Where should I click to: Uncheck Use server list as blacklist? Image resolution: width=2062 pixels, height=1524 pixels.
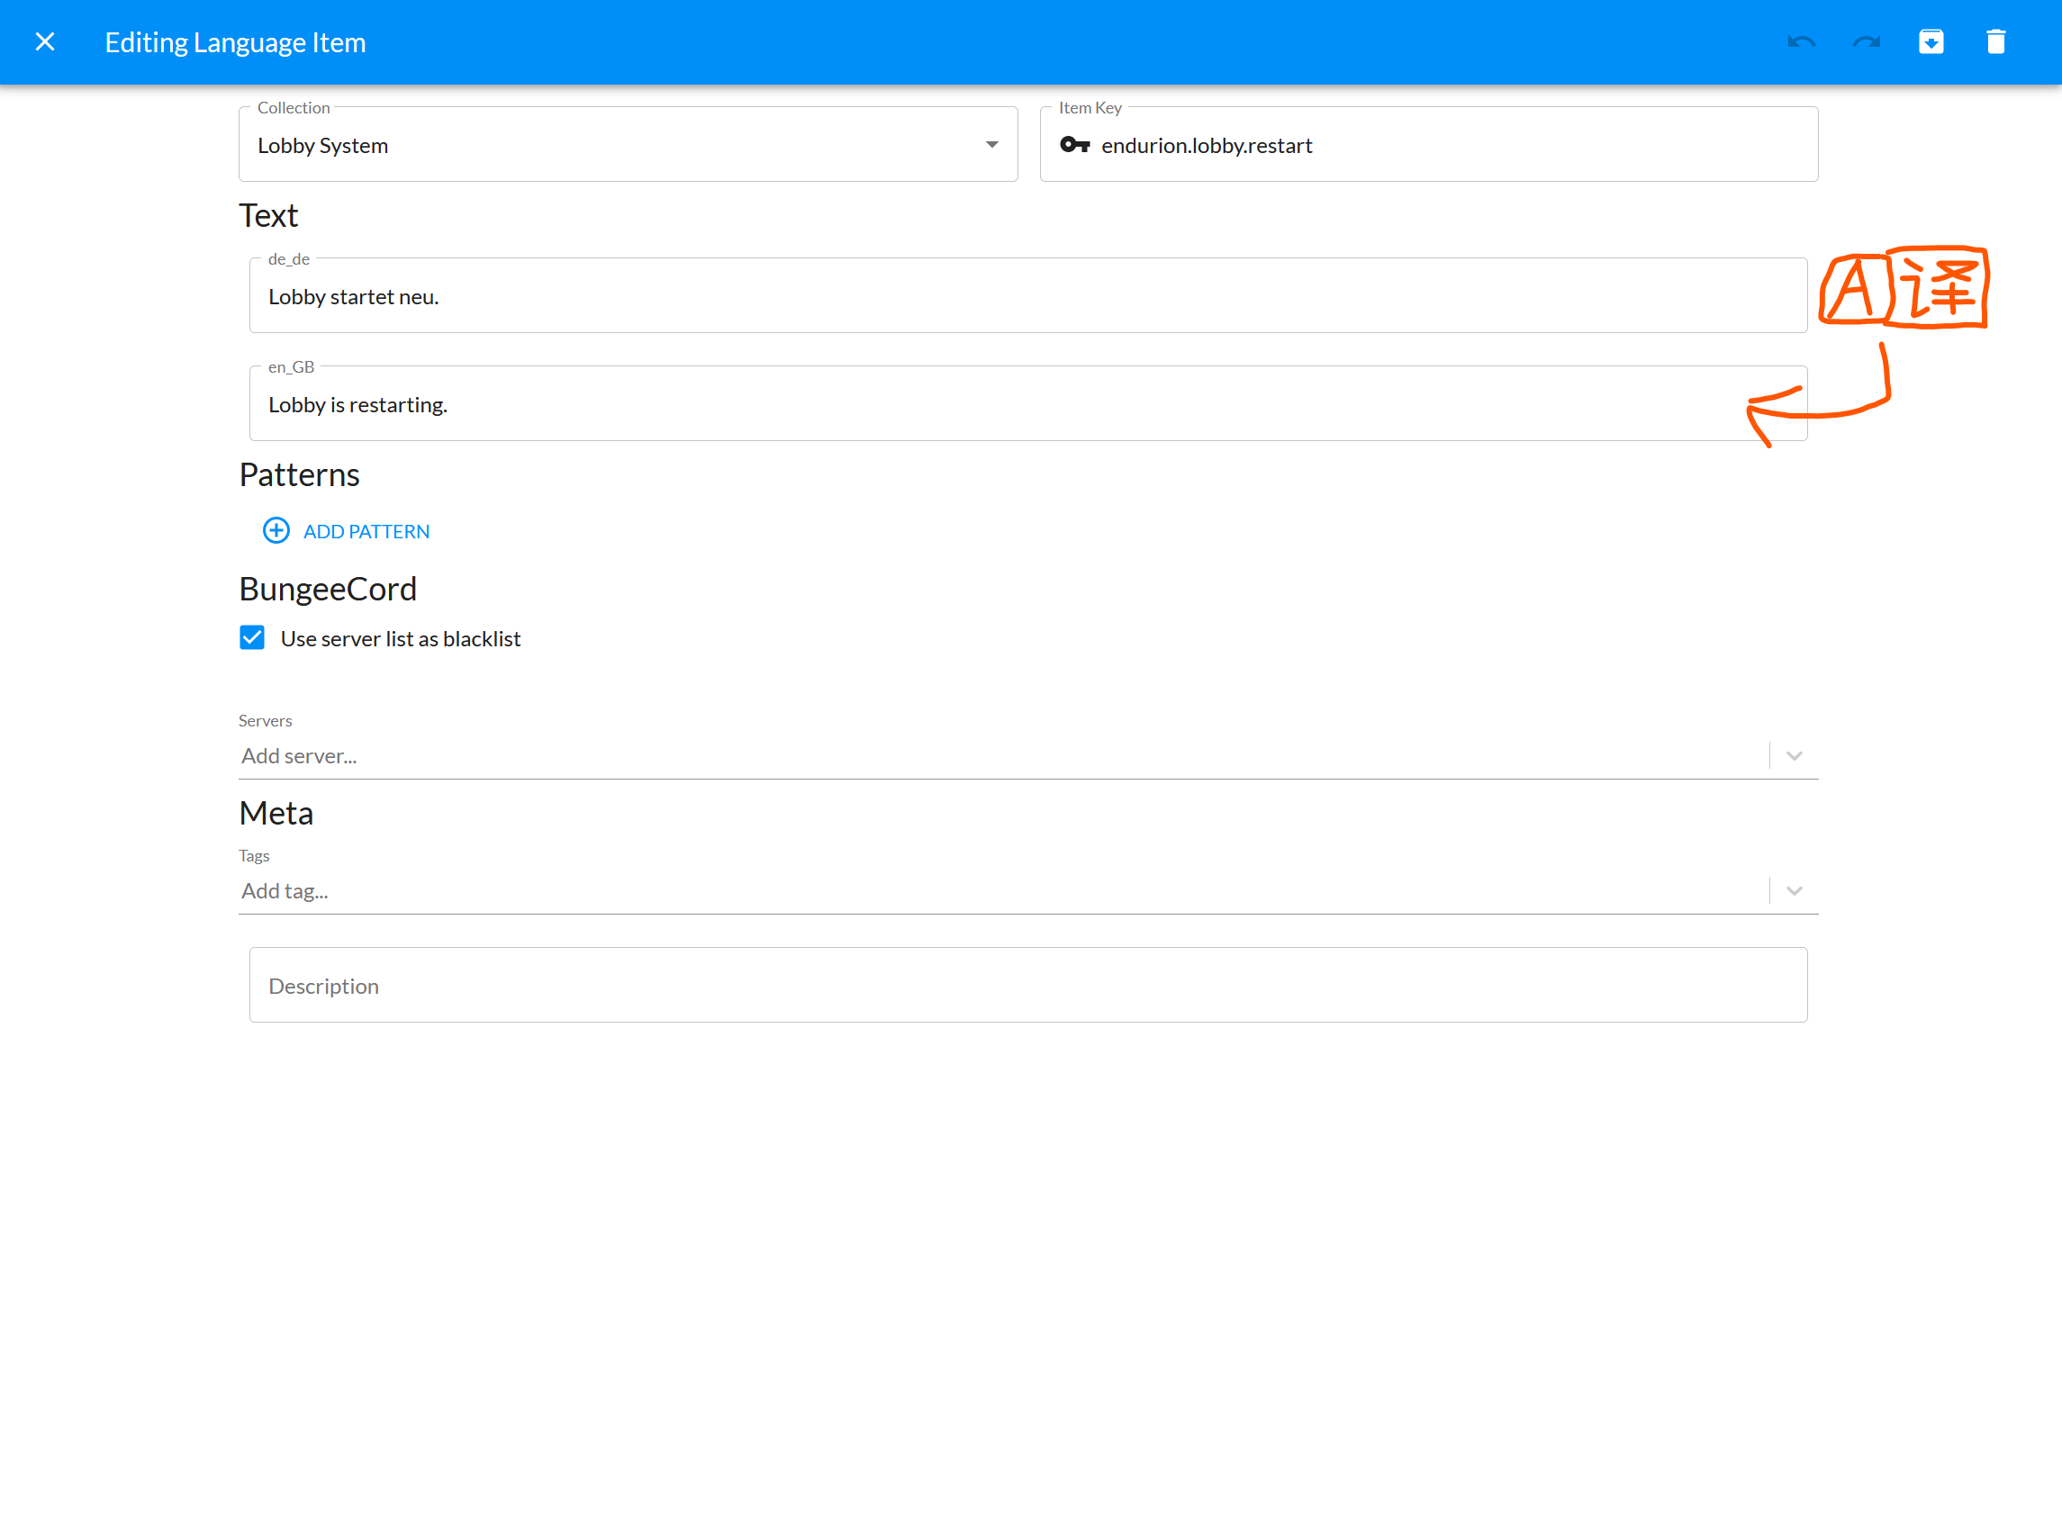[x=252, y=637]
